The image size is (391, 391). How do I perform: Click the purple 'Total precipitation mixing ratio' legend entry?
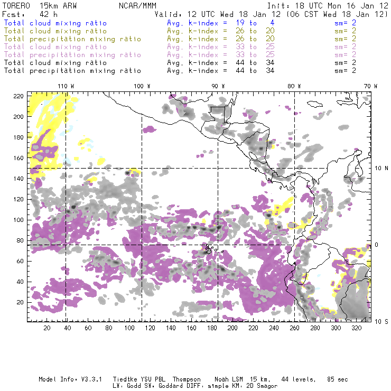72,55
